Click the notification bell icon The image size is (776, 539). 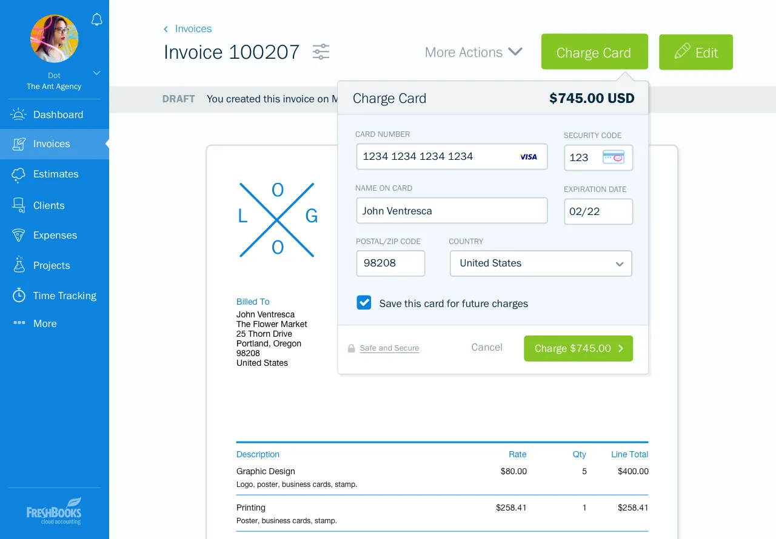click(96, 20)
